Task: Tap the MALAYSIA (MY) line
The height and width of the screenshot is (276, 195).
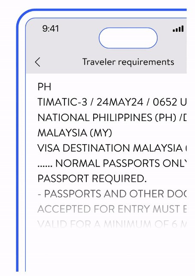Action: 75,133
